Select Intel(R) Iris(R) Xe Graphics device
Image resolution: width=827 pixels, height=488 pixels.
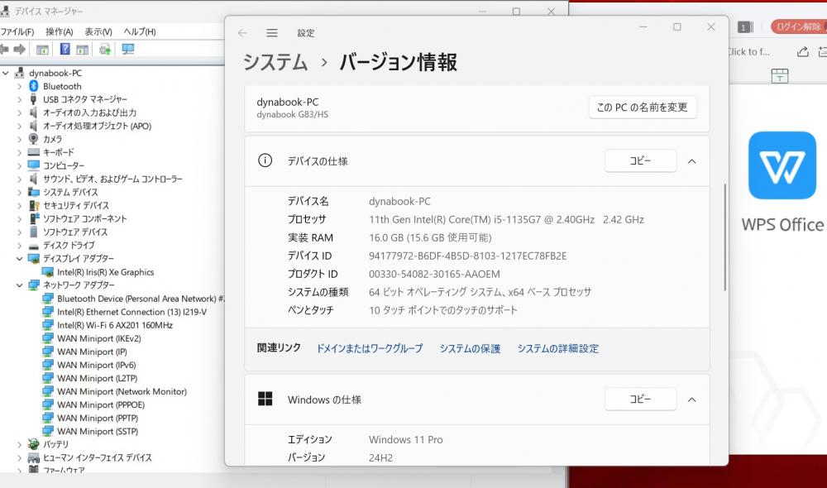[106, 272]
